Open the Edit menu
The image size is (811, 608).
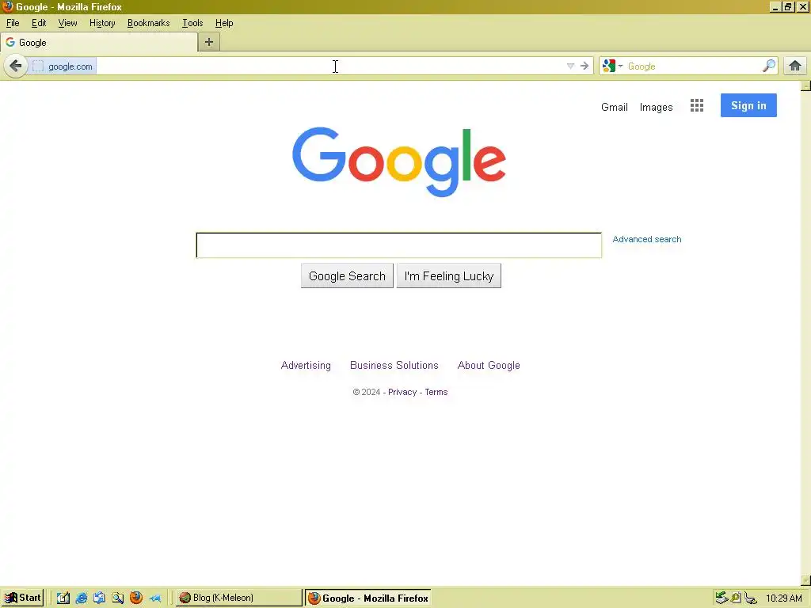tap(39, 23)
